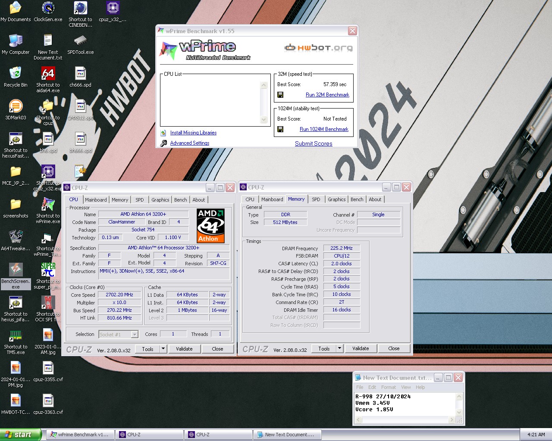
Task: Open Shortcut to hexusFast desktop icon
Action: coord(16,145)
